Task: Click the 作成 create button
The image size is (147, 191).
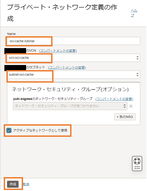Action: coord(13,184)
